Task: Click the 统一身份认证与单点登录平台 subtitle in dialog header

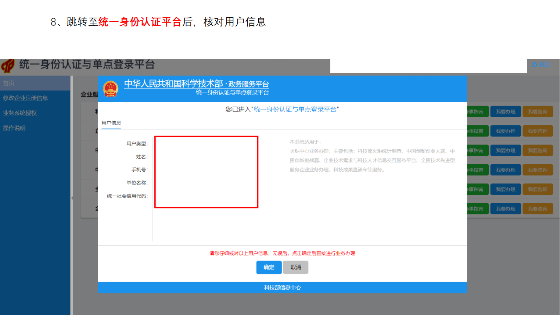Action: [232, 93]
